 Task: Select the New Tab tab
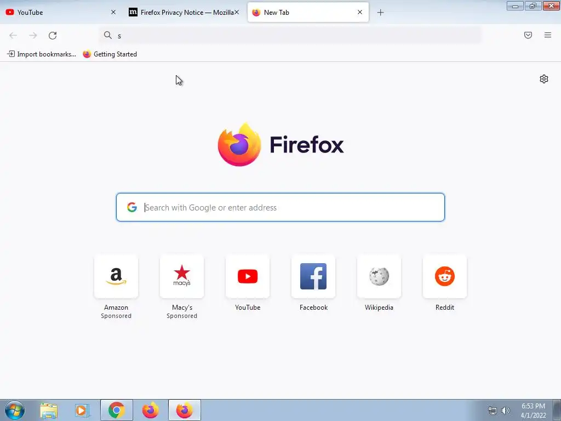[308, 12]
